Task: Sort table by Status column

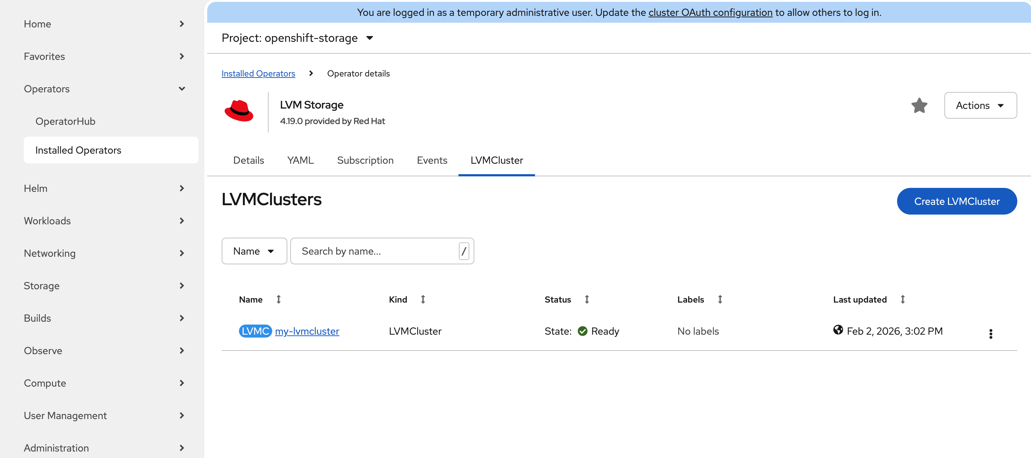Action: pos(586,299)
